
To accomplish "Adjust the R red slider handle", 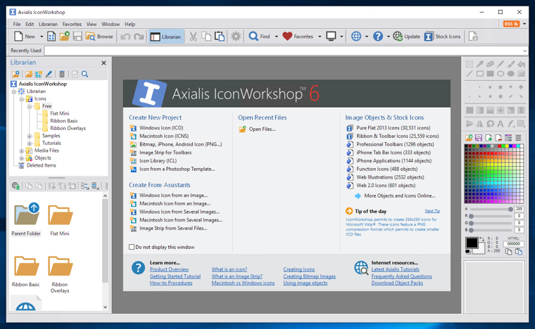I will click(471, 217).
